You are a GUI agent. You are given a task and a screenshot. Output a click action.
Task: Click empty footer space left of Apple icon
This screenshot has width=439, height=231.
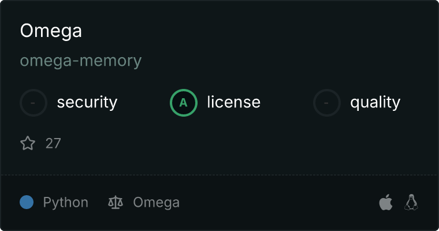pyautogui.click(x=289, y=203)
